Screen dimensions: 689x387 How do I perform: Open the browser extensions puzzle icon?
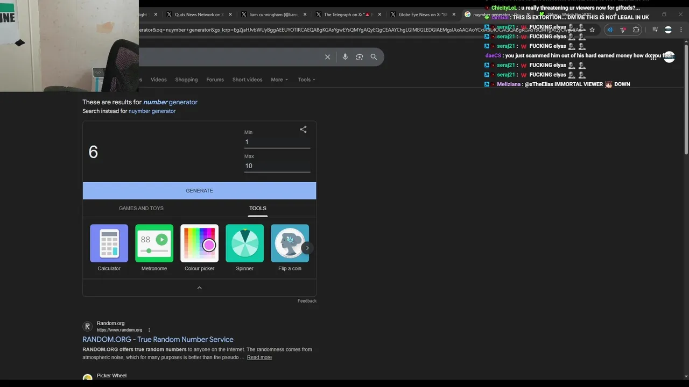pos(636,30)
